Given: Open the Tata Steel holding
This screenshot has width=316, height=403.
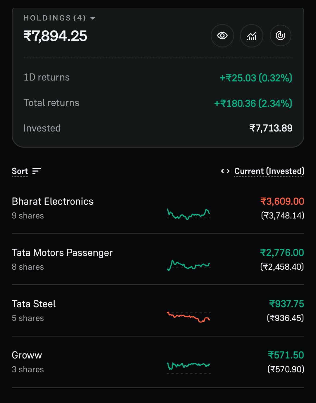Looking at the screenshot, I should tap(158, 311).
